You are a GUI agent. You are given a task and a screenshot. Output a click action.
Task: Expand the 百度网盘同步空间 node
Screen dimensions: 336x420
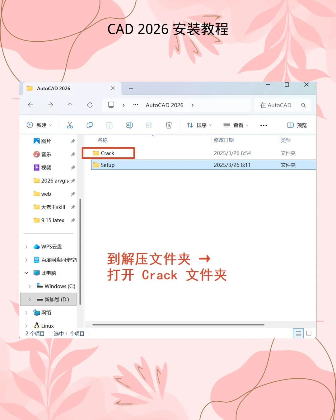tap(26, 260)
